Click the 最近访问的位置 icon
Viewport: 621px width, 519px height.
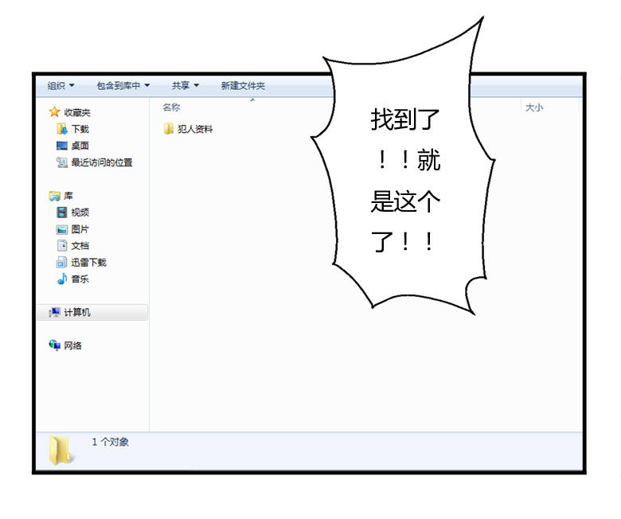click(62, 162)
